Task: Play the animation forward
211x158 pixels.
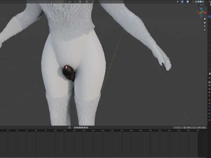Action: click(x=82, y=128)
